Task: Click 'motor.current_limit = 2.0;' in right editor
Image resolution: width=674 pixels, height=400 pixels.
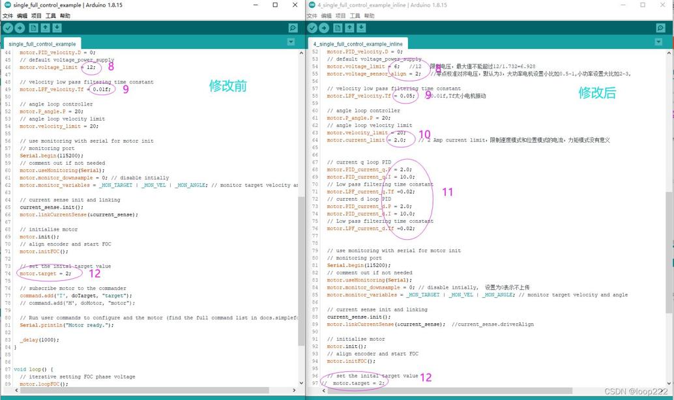Action: (366, 140)
